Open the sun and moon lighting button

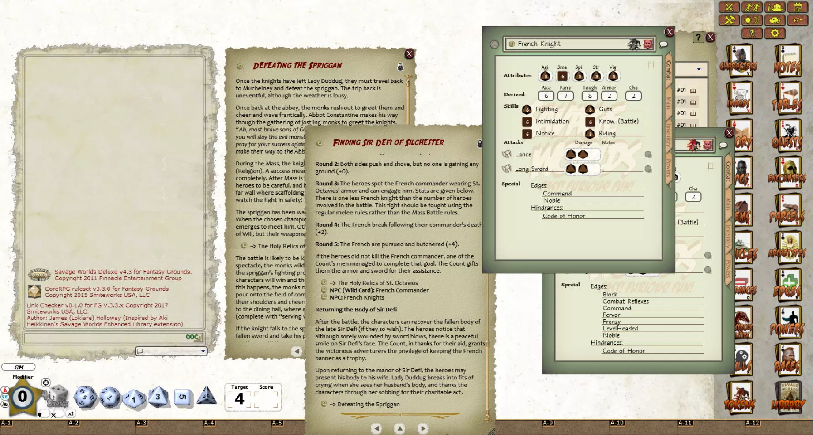(x=752, y=20)
